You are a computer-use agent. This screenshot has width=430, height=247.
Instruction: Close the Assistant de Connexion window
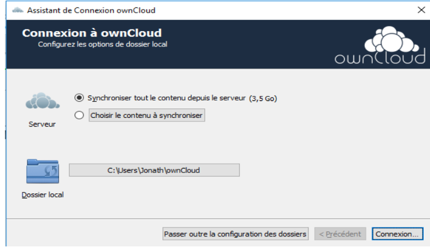click(x=421, y=10)
